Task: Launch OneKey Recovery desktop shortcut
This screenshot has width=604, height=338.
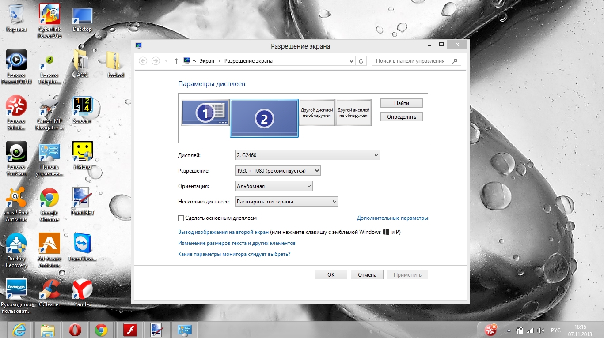Action: 16,251
